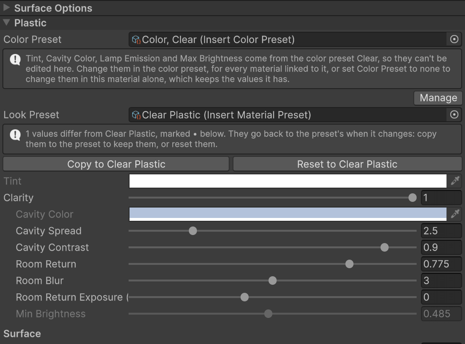
Task: Click the Cavity Contrast slider handle
Action: [x=384, y=247]
